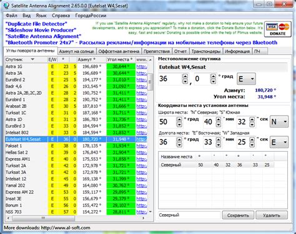This screenshot has width=296, height=234.
Task: Select the Bonum 1 row
Action: coord(76,205)
